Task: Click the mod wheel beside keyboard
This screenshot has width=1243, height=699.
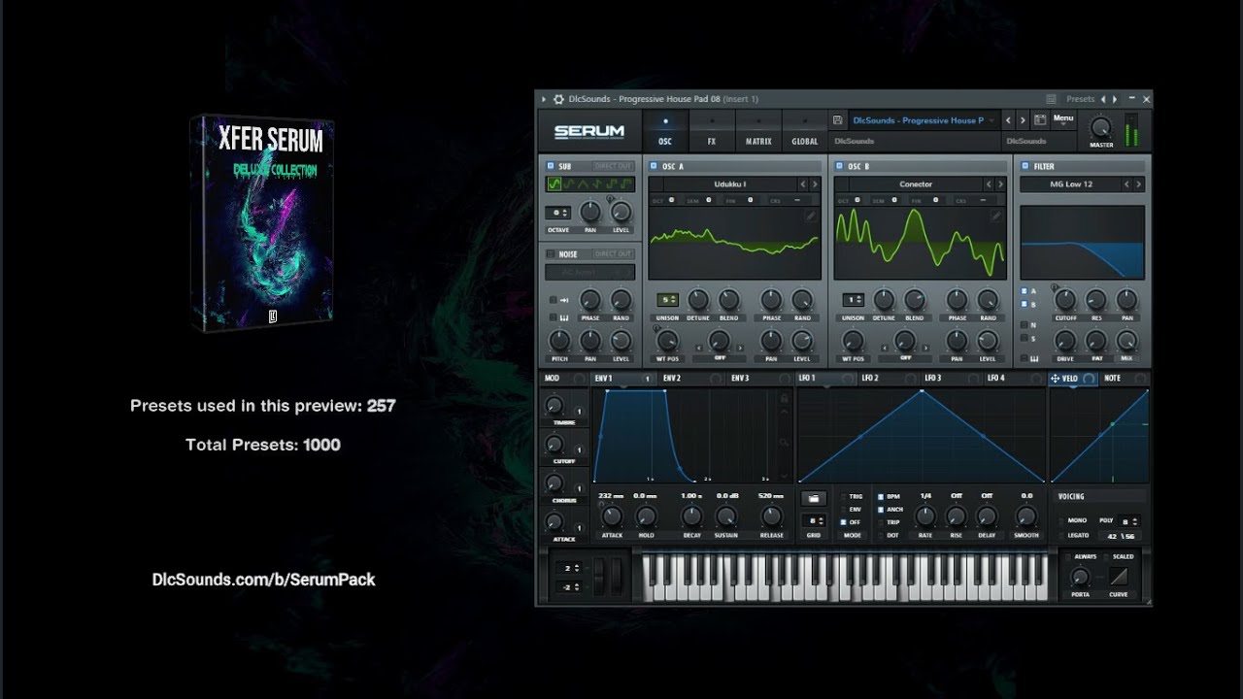Action: coord(619,575)
